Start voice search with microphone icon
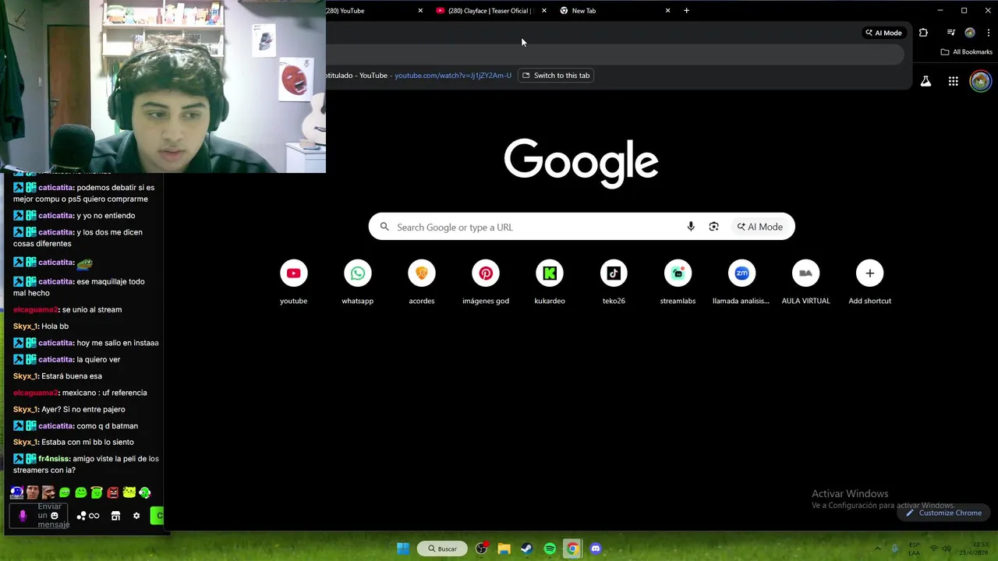The image size is (998, 561). 691,227
